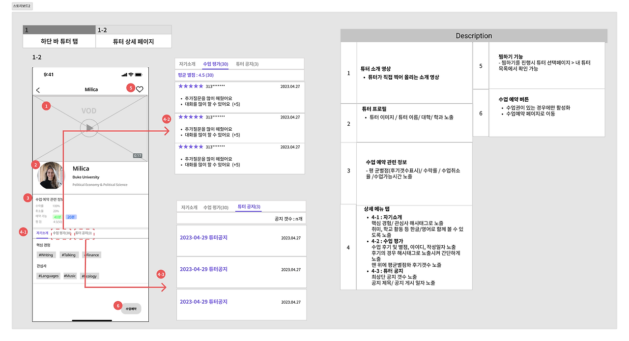Play the VOD intro video
Screen dimensions: 629x341
pos(89,128)
